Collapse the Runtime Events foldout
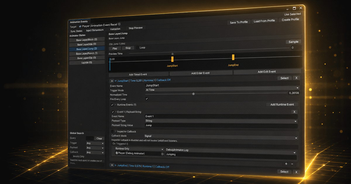Screen dimensions: 351x184 pos(116,105)
